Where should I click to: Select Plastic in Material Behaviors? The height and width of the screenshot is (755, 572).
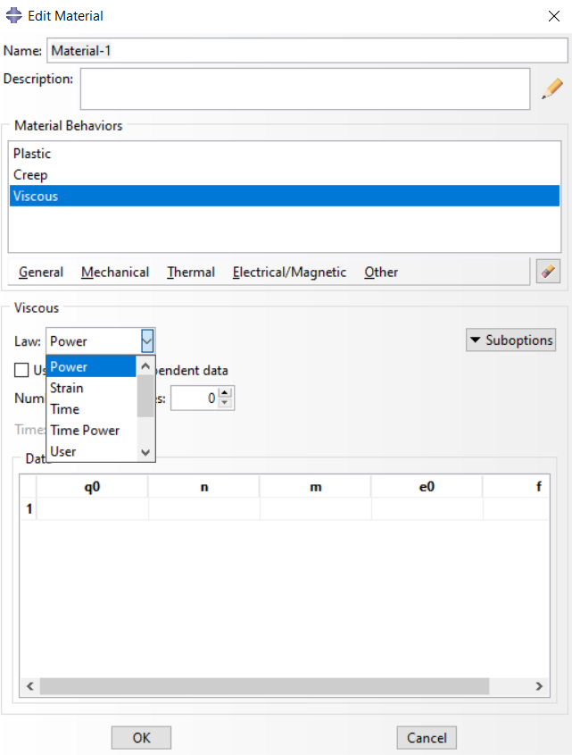(285, 154)
